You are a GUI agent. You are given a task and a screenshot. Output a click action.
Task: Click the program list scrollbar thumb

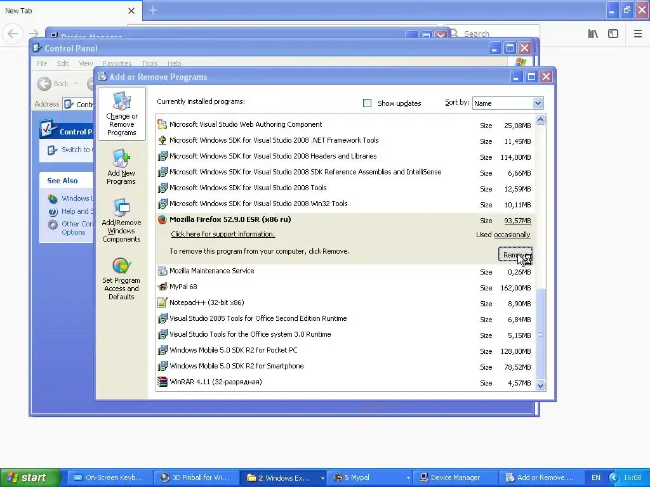541,334
